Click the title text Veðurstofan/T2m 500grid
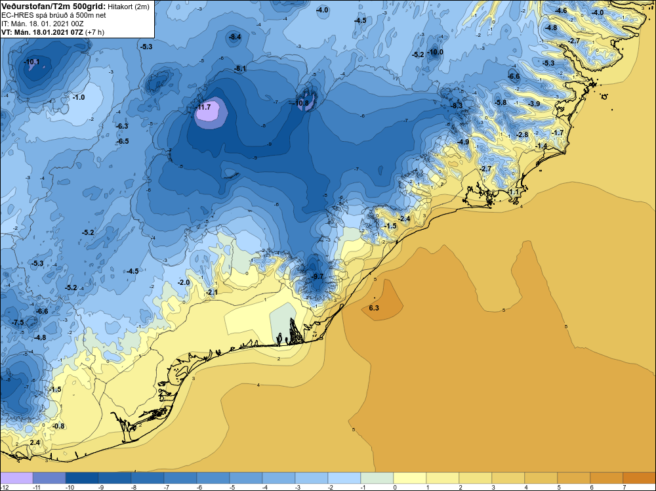This screenshot has width=656, height=491. tap(53, 7)
